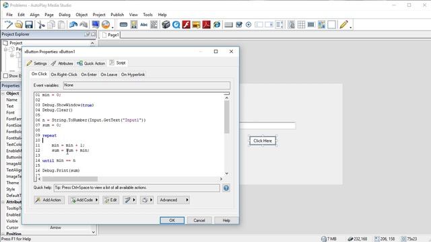Insert an Input object from toolbar
Viewport: 431px width, 242px height.
pos(259,25)
